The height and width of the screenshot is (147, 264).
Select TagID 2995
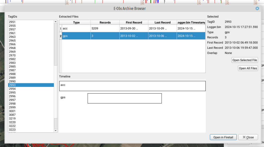(x=31, y=93)
